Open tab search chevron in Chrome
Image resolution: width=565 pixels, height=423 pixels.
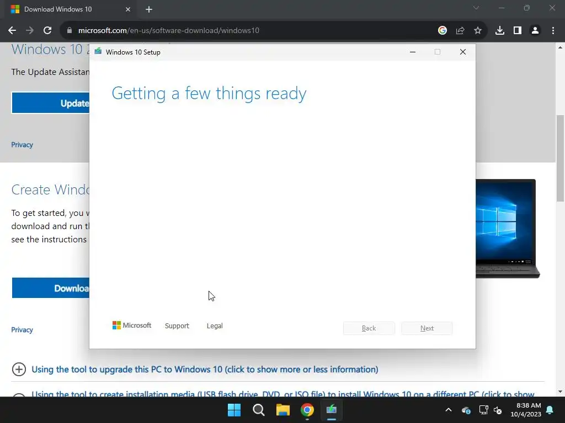point(476,8)
